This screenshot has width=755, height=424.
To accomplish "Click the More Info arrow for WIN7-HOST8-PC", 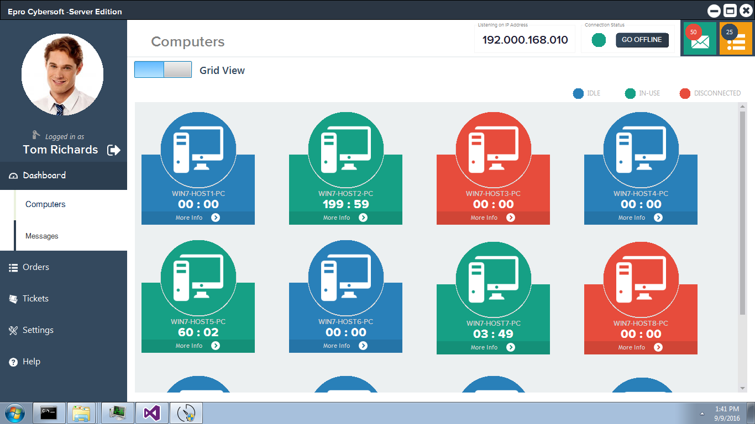I will click(658, 347).
